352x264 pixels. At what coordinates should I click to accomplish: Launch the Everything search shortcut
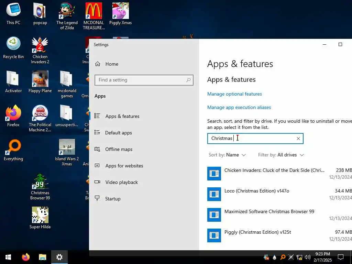[13, 150]
